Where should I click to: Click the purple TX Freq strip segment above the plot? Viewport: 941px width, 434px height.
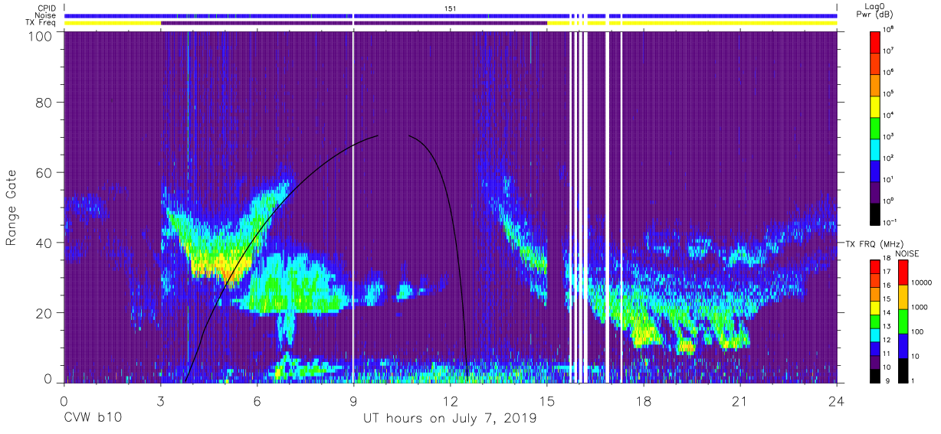(x=354, y=23)
